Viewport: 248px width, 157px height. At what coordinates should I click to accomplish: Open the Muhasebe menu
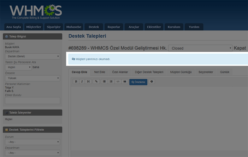[x=74, y=27]
